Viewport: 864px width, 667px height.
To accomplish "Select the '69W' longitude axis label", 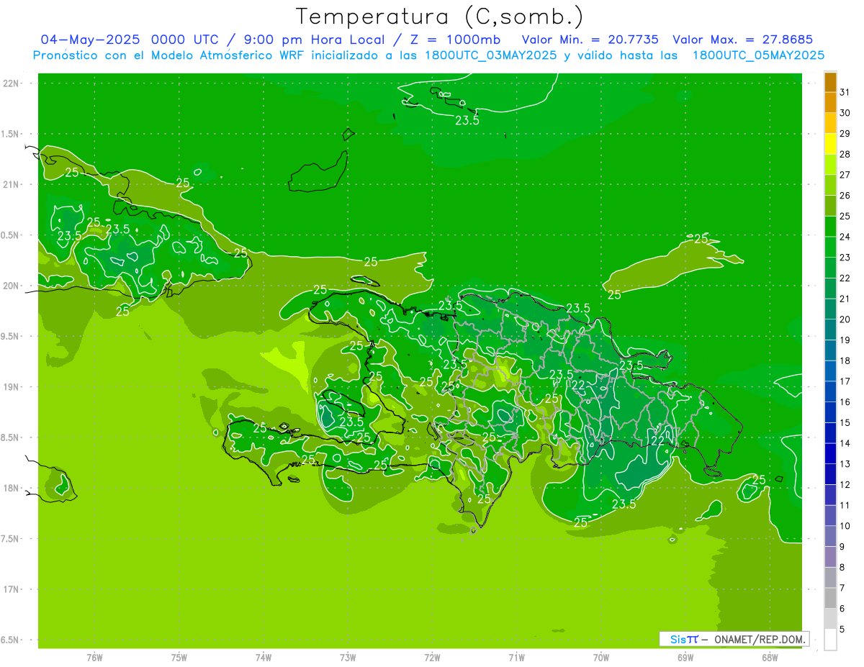I will tap(685, 657).
